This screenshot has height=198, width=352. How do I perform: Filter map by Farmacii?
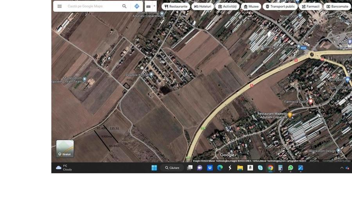pos(311,7)
